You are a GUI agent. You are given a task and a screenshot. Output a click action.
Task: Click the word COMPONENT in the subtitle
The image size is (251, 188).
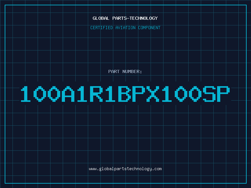click(149, 28)
